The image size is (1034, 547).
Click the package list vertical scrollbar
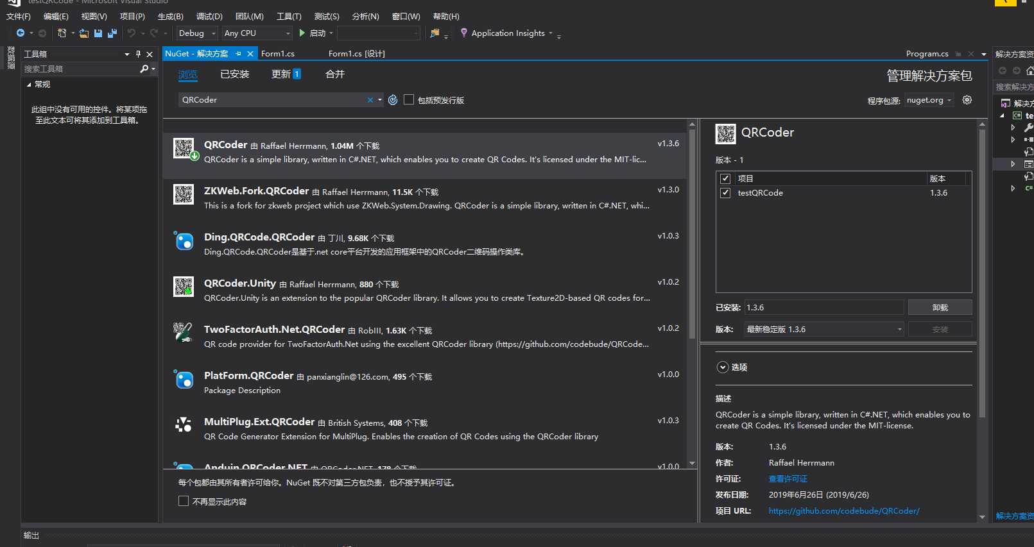[x=692, y=234]
